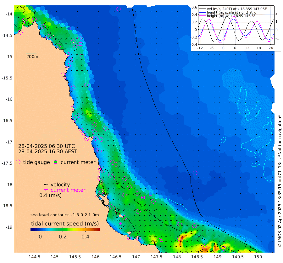Image resolution: width=283 pixels, height=263 pixels.
Task: Click the cyan 200m contour legend line
Action: click(x=31, y=54)
